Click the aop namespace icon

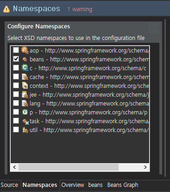pyautogui.click(x=25, y=50)
